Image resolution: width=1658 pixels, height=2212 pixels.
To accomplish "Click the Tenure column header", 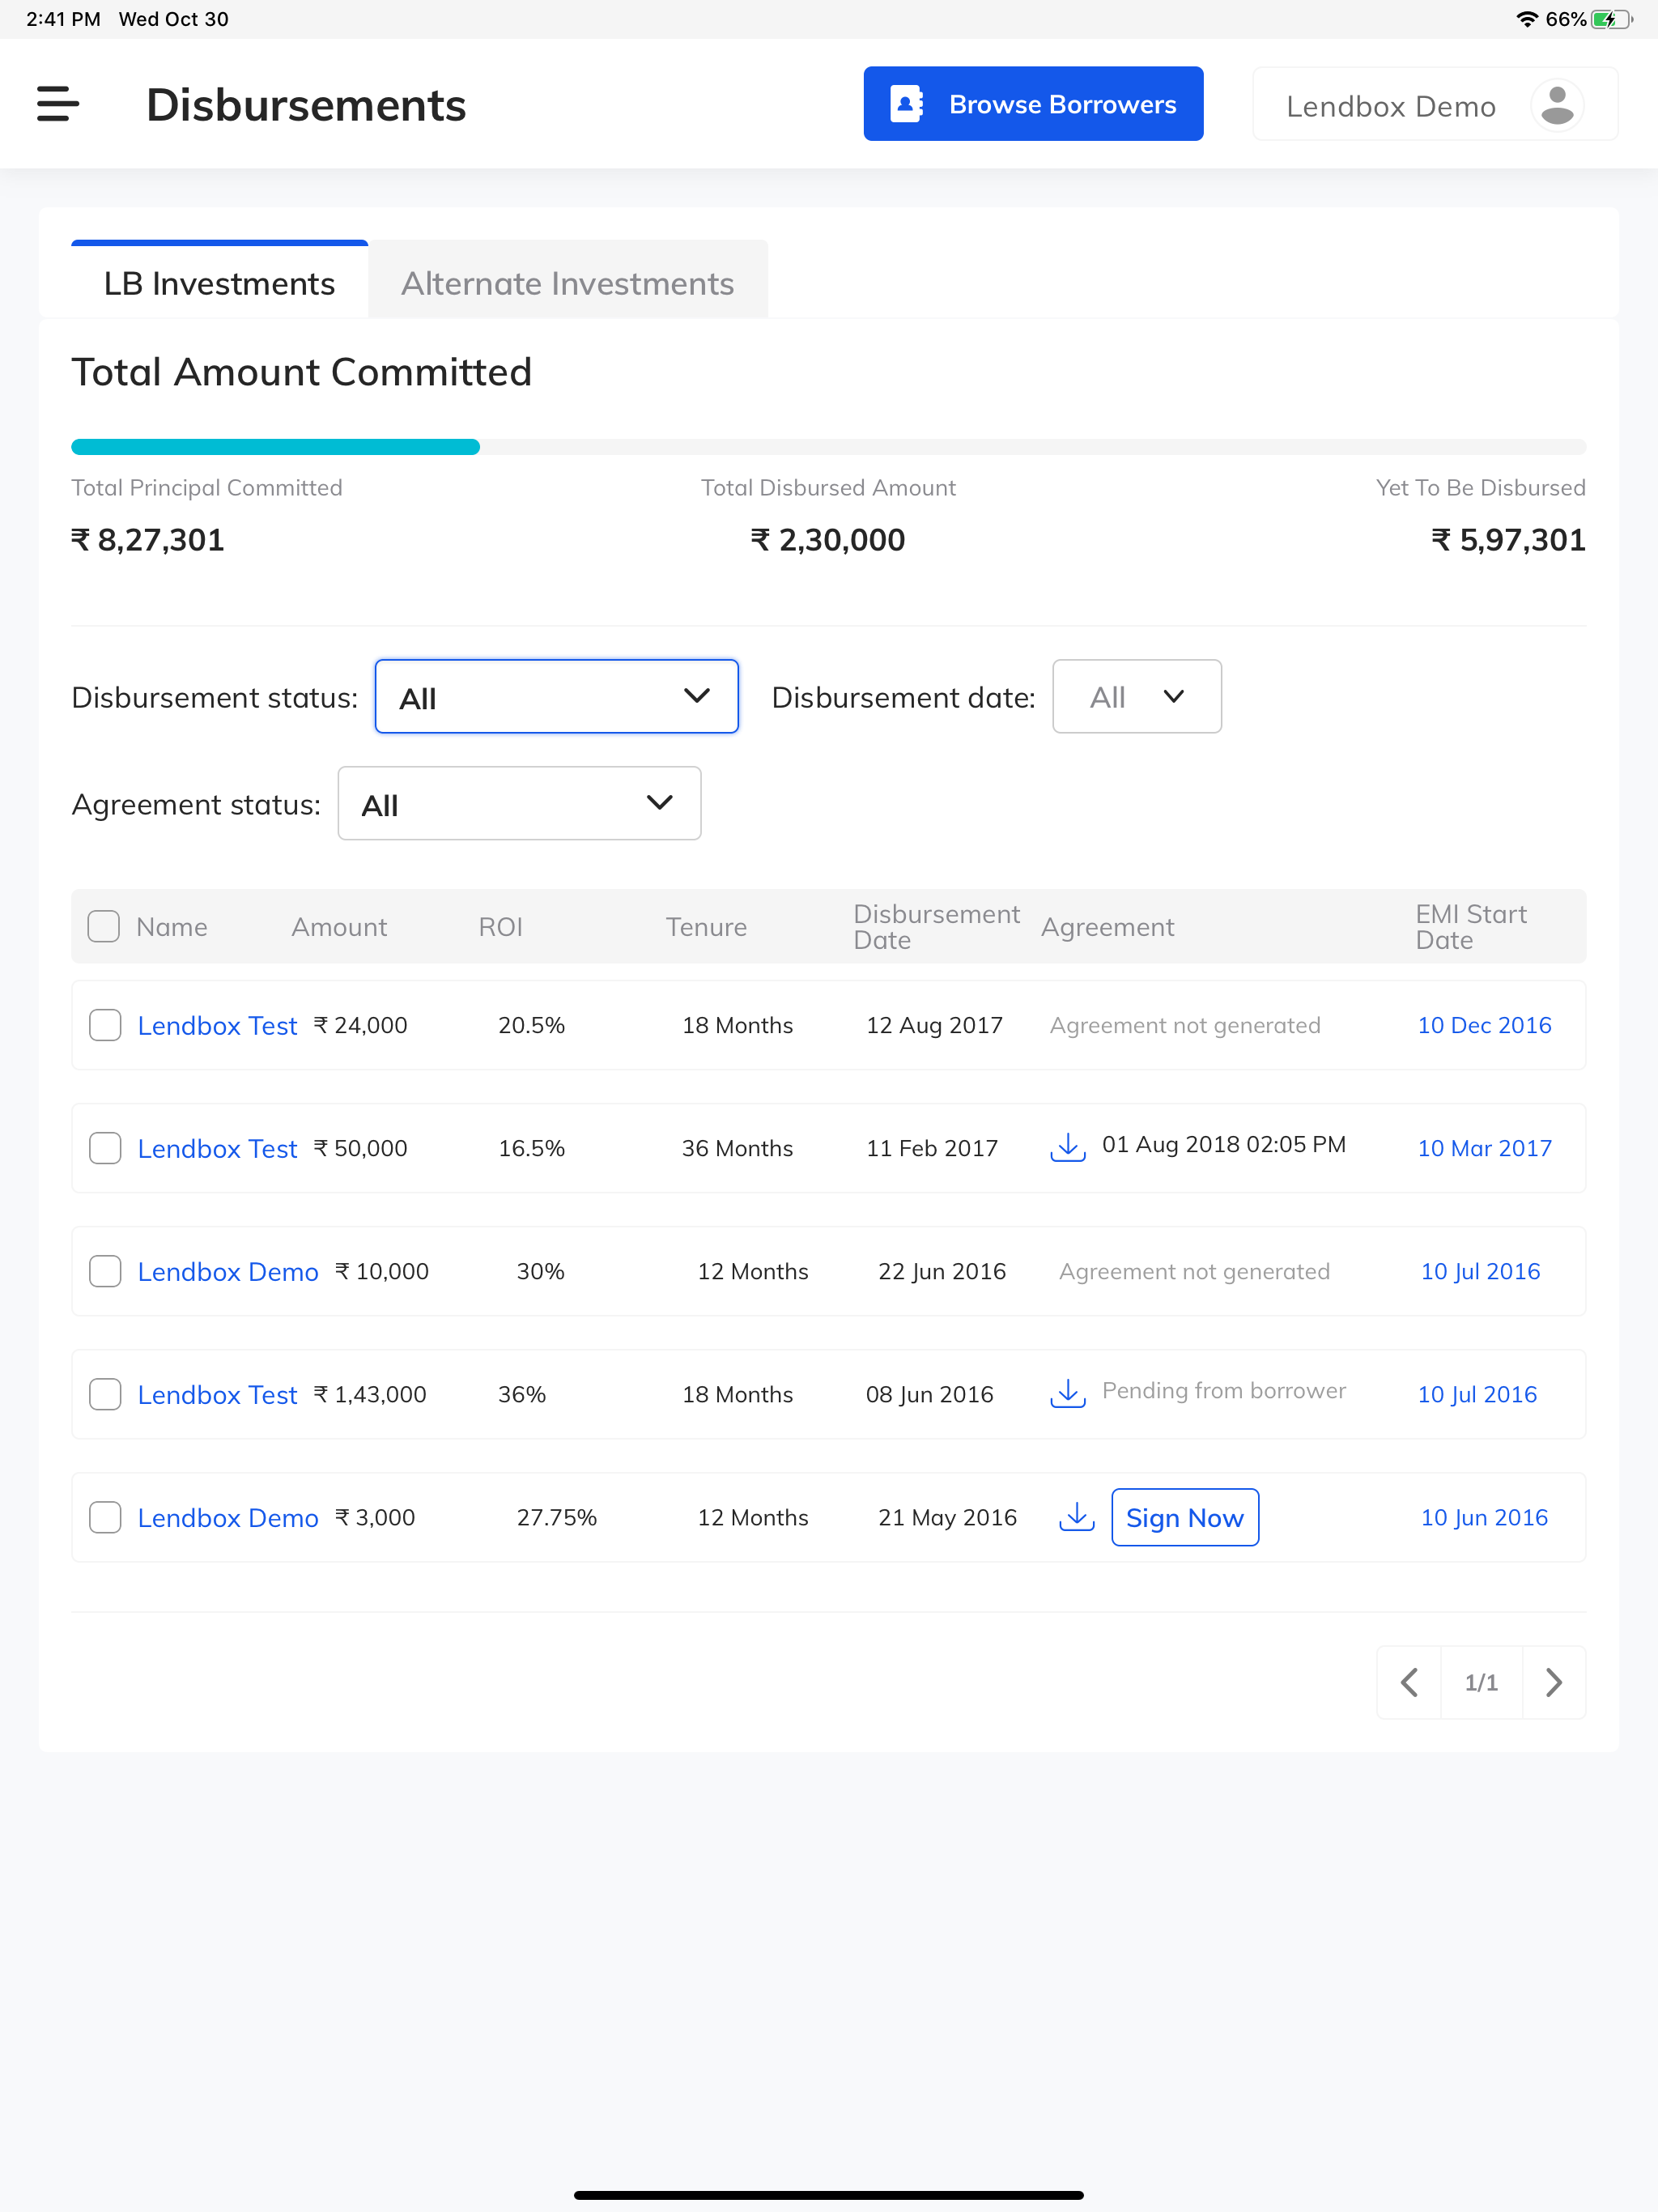I will click(706, 927).
